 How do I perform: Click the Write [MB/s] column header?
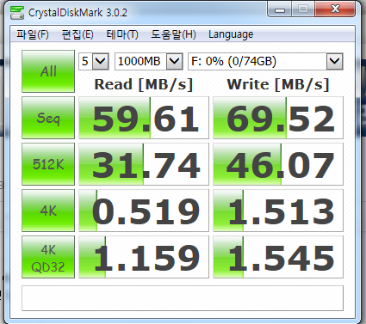278,85
